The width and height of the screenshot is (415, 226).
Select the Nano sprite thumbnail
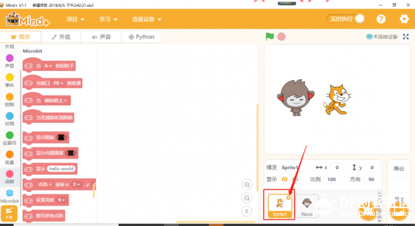(x=307, y=206)
